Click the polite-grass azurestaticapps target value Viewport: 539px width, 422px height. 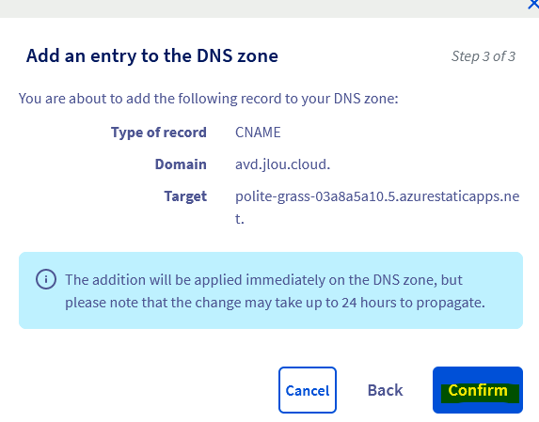pos(377,207)
